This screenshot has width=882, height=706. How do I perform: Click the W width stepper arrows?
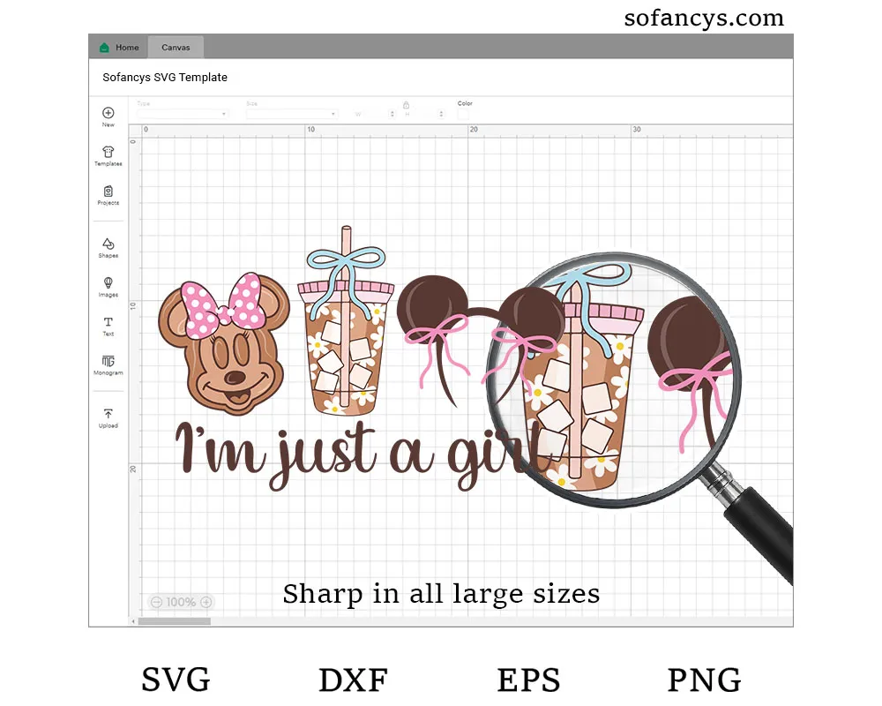click(x=391, y=114)
